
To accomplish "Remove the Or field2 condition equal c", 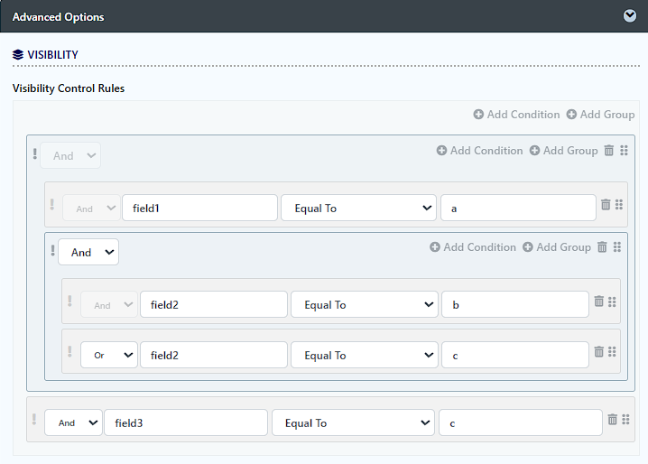I will click(x=598, y=352).
